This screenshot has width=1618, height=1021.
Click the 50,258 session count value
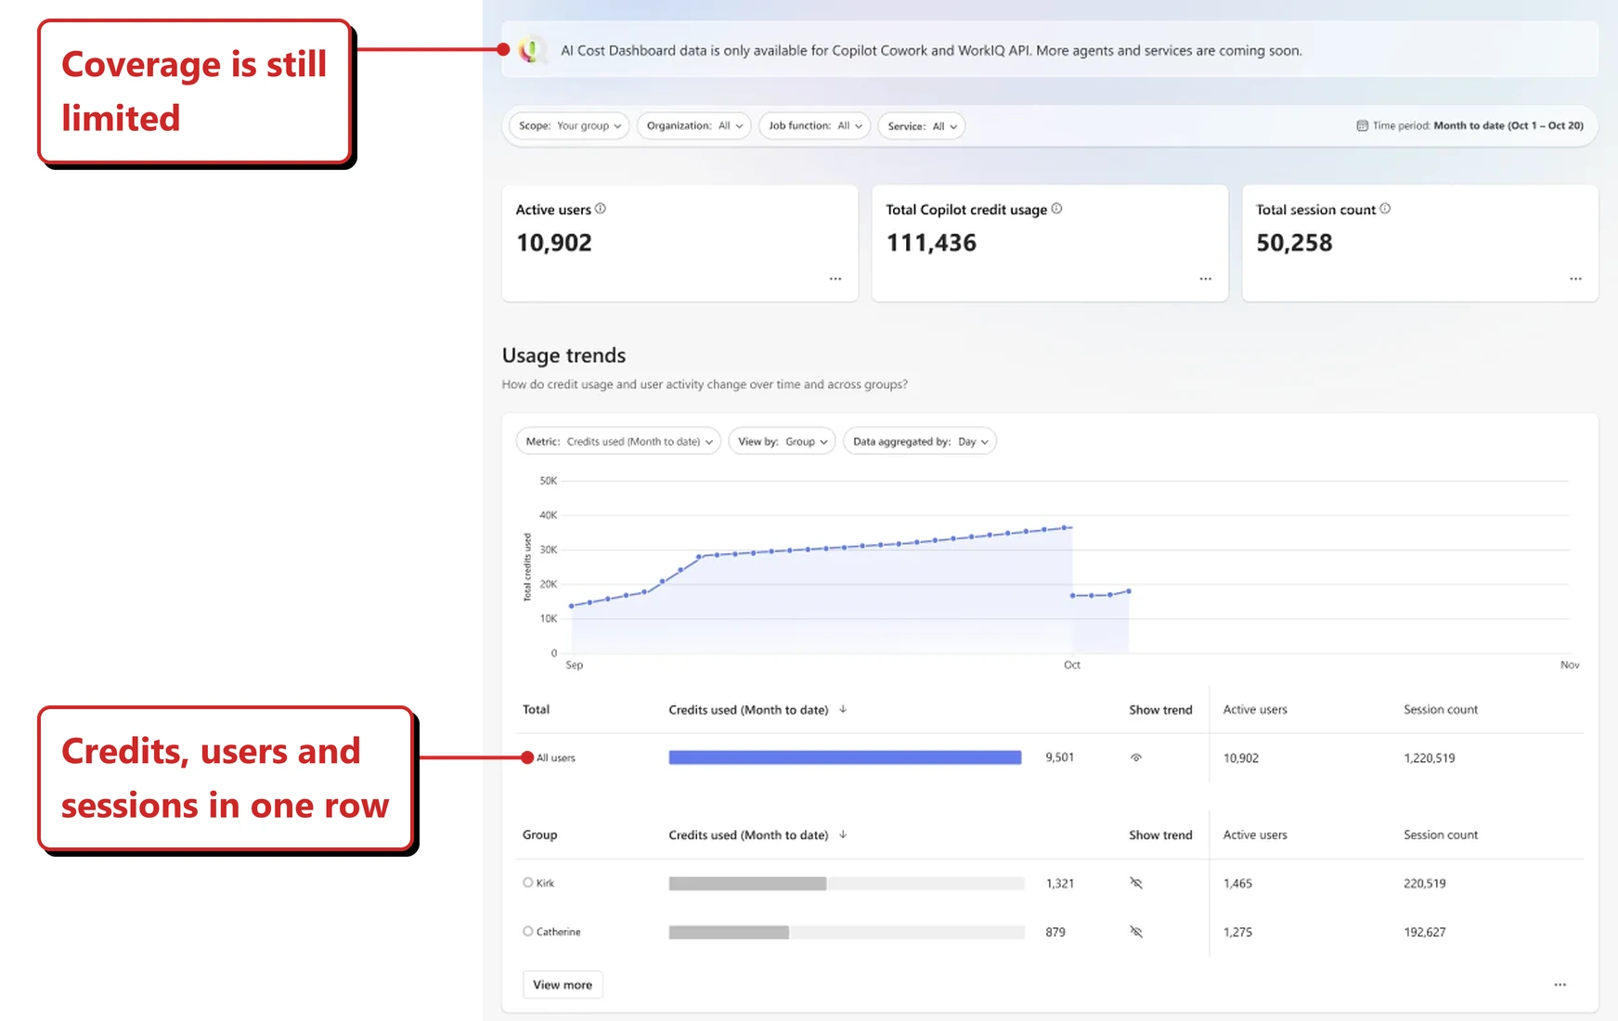1294,242
